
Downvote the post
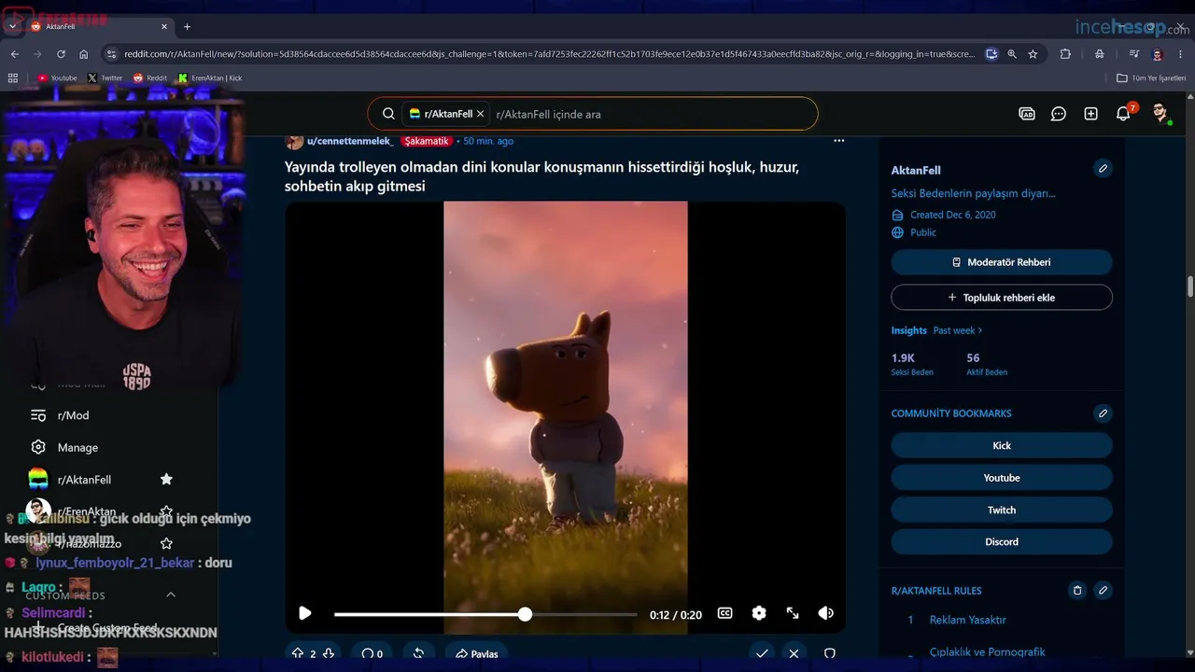(x=329, y=653)
